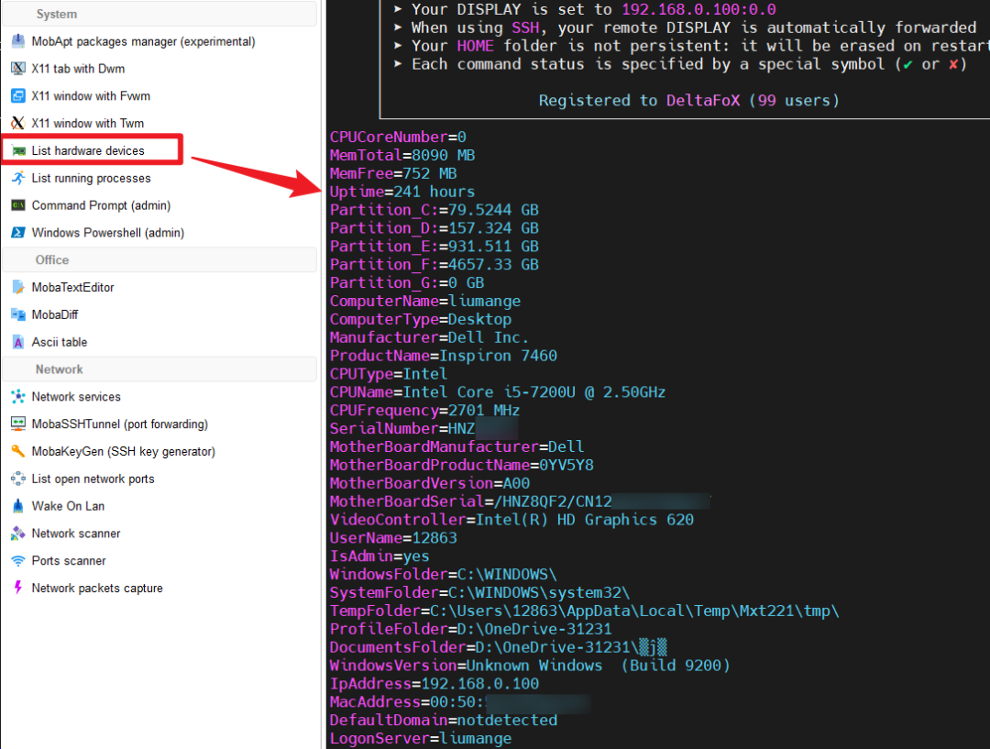Open Network services entry
This screenshot has width=990, height=749.
76,397
